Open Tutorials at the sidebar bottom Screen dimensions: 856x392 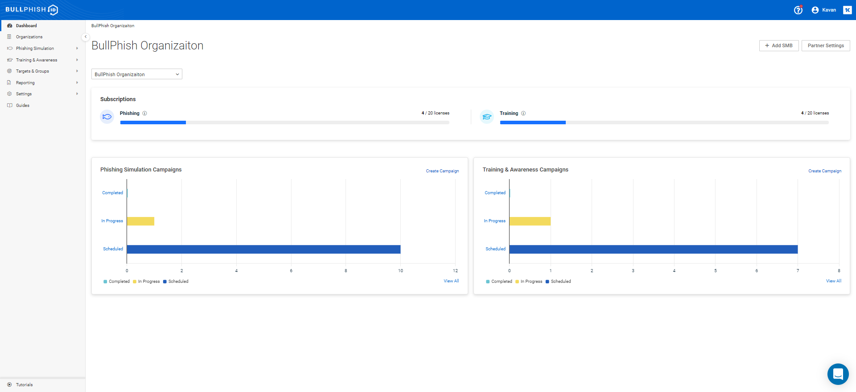point(24,385)
